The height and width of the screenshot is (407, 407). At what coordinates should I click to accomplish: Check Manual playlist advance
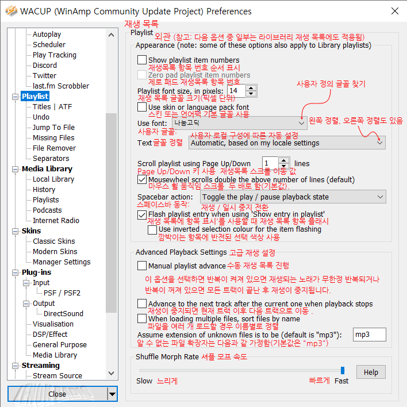pos(142,266)
